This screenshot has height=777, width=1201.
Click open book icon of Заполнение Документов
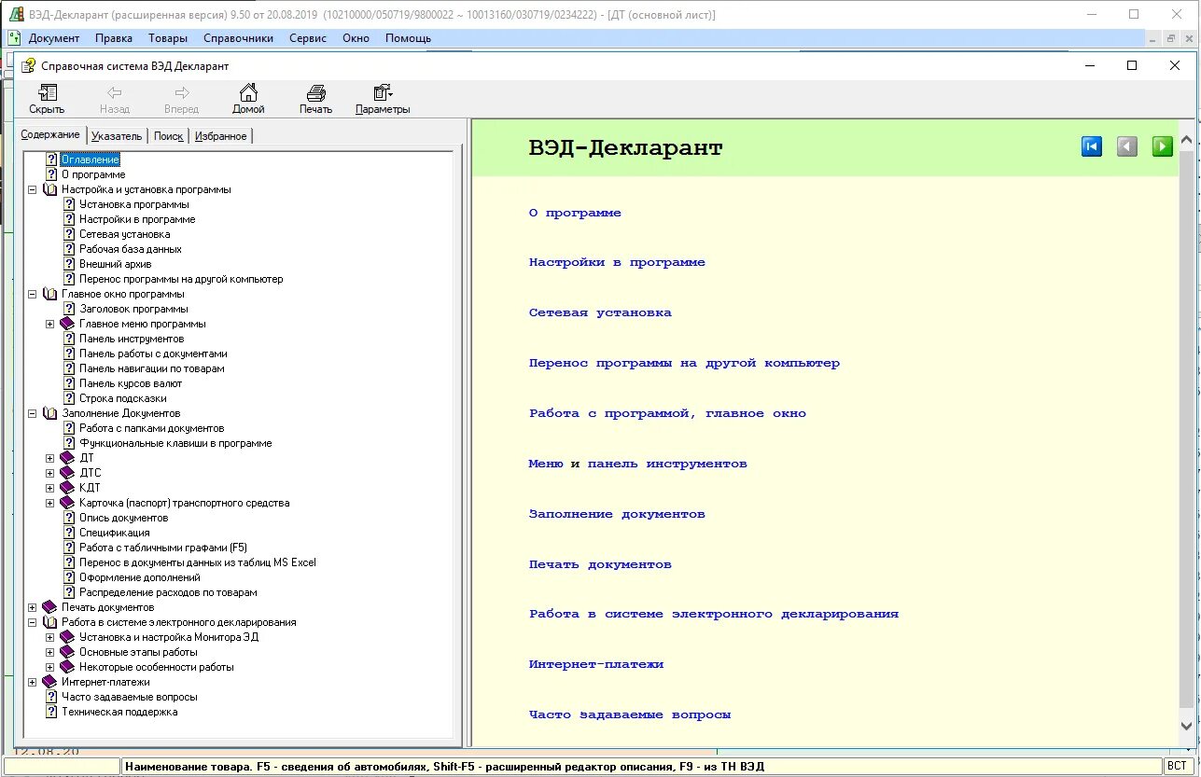click(49, 413)
